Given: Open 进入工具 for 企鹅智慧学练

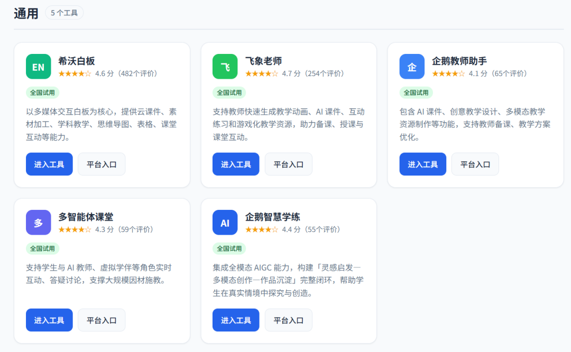Looking at the screenshot, I should click(236, 320).
